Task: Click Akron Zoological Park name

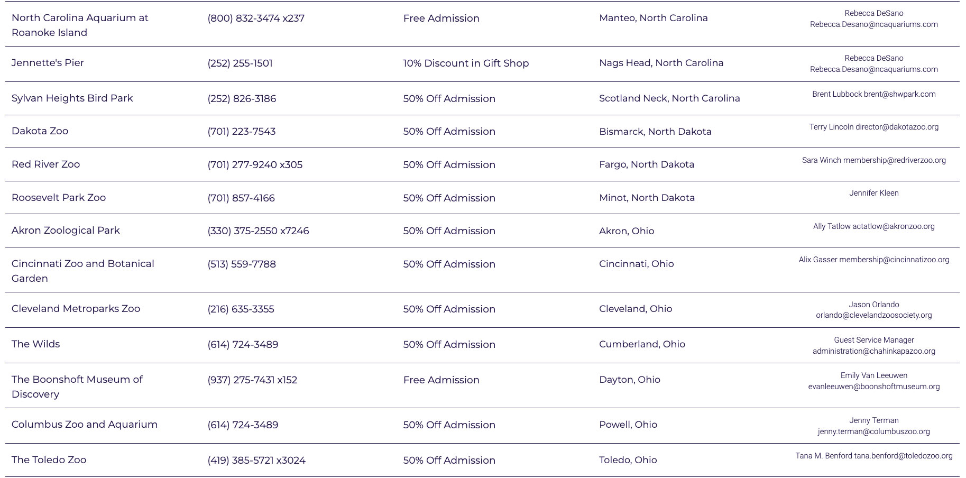Action: coord(66,231)
